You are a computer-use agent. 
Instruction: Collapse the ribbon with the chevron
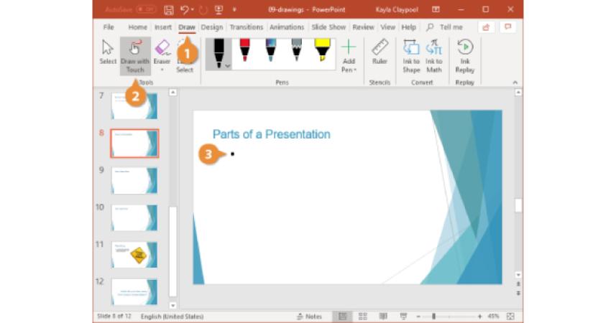pos(515,83)
